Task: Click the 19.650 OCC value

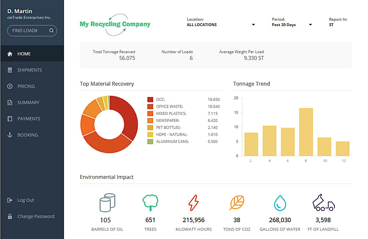Action: [x=214, y=99]
